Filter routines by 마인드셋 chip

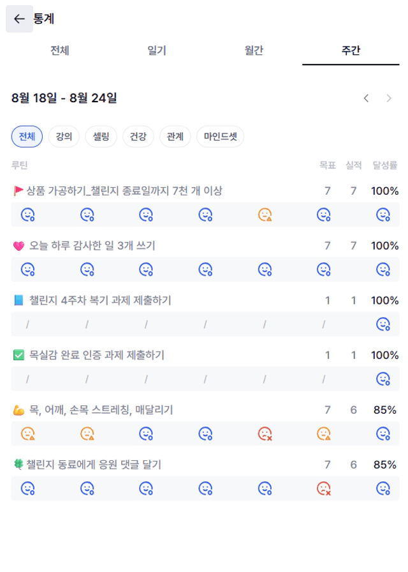point(221,137)
